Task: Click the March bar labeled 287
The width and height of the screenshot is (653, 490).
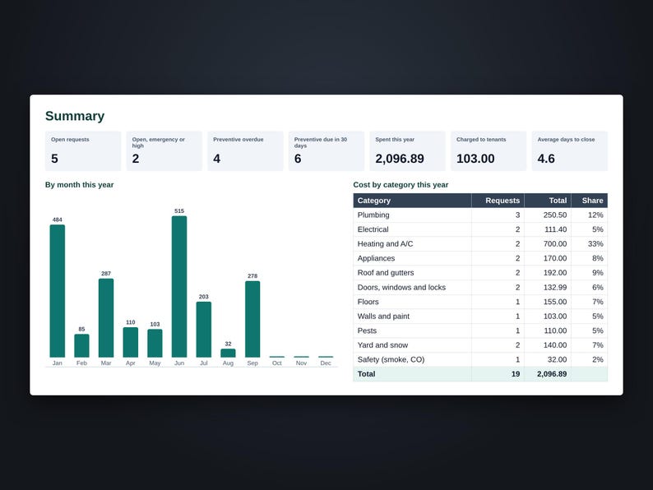Action: pyautogui.click(x=106, y=318)
